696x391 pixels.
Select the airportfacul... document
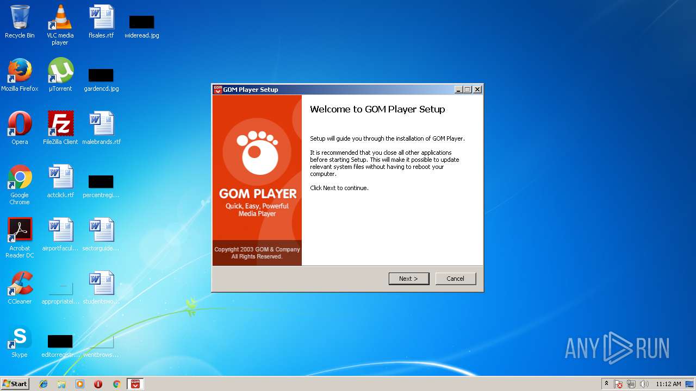pos(60,235)
